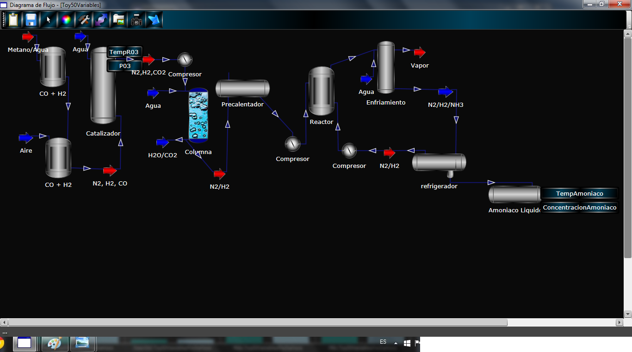Click the Columna bubble column unit
The height and width of the screenshot is (352, 632).
pos(198,116)
